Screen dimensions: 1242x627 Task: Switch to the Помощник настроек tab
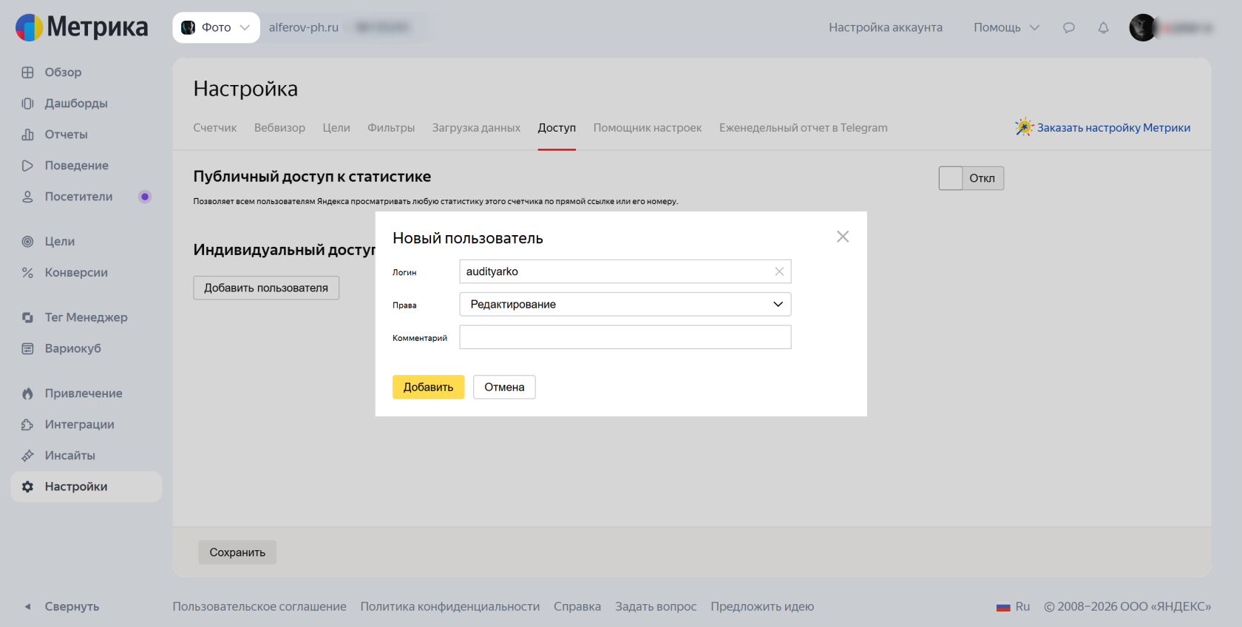pyautogui.click(x=648, y=128)
